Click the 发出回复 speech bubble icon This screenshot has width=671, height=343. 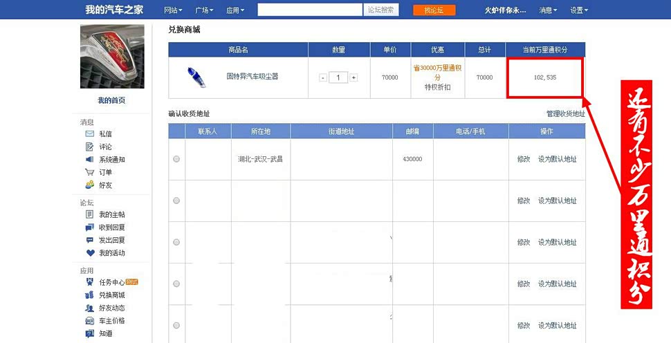(x=89, y=240)
